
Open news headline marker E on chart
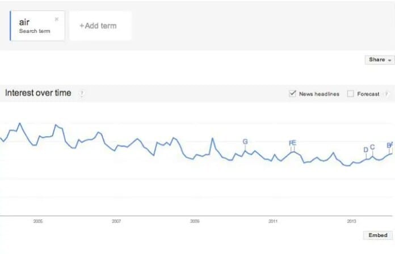[x=294, y=143]
